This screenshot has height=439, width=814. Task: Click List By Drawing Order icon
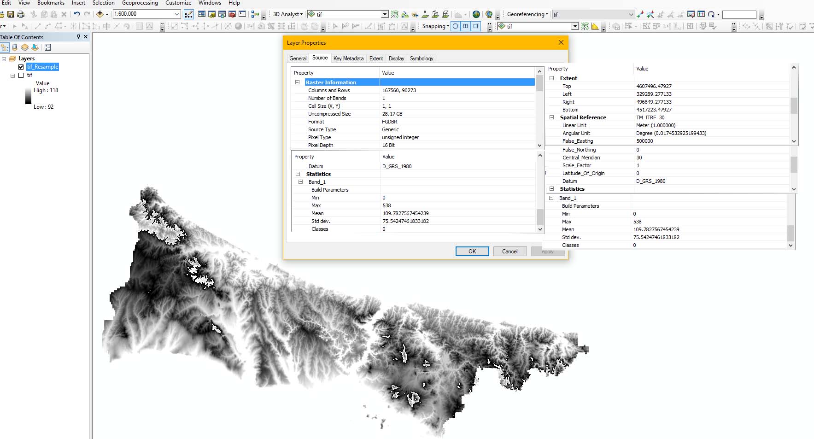click(x=5, y=47)
